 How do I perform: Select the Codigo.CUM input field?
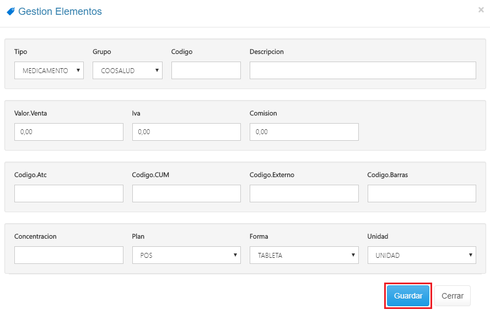186,194
